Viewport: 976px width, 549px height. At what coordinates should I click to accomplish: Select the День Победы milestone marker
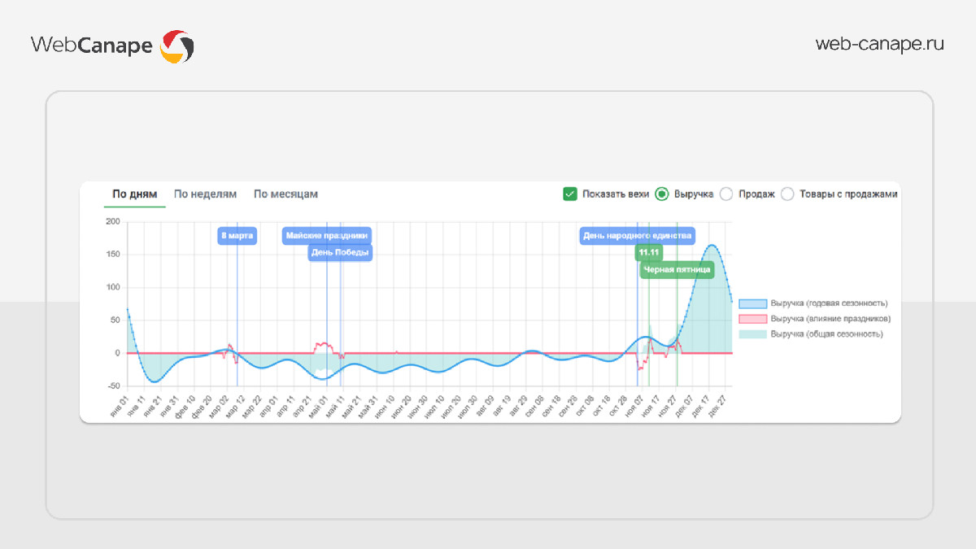pyautogui.click(x=340, y=253)
